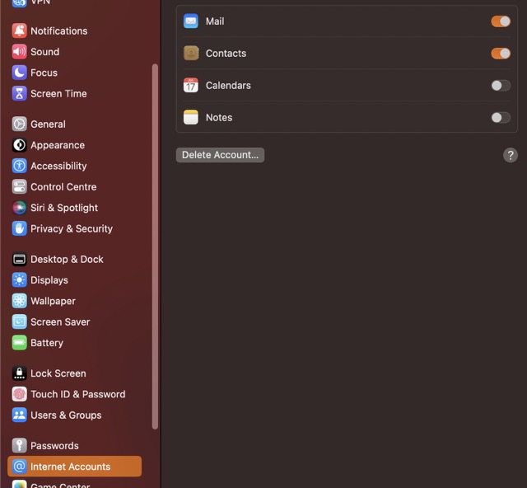Image resolution: width=527 pixels, height=488 pixels.
Task: Click the Mail row label
Action: coord(215,21)
